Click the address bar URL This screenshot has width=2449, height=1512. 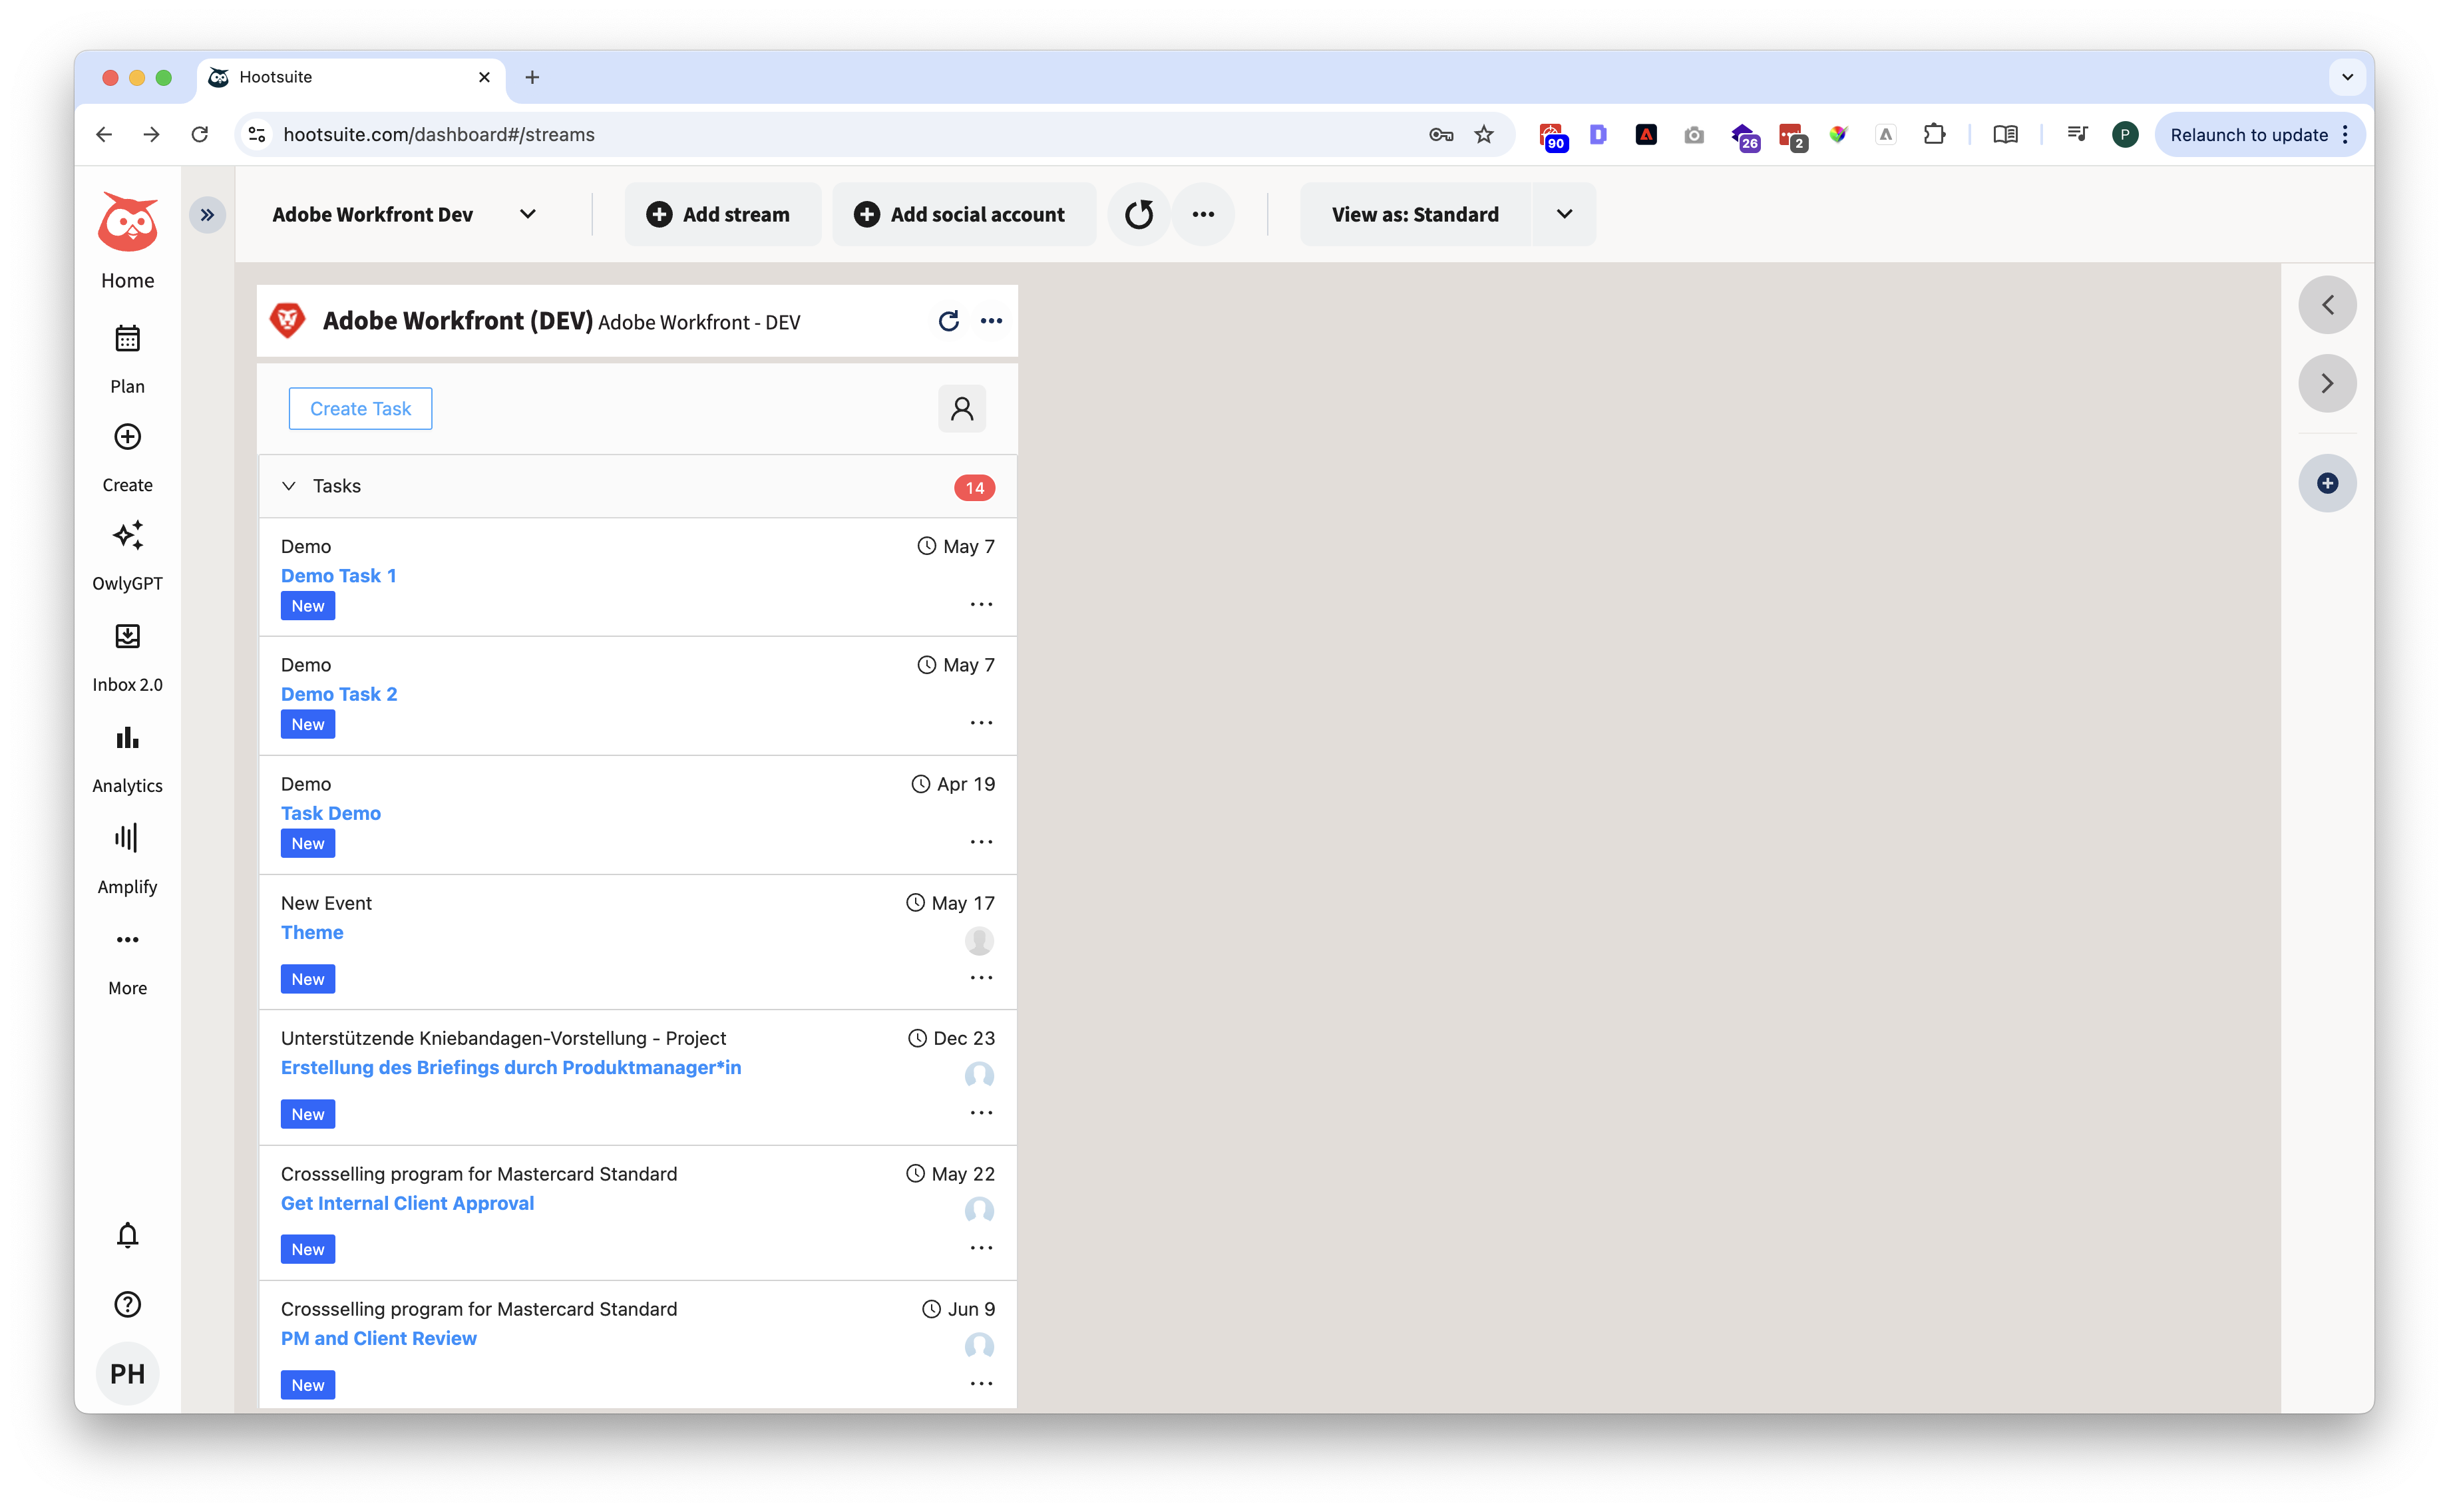(x=438, y=134)
